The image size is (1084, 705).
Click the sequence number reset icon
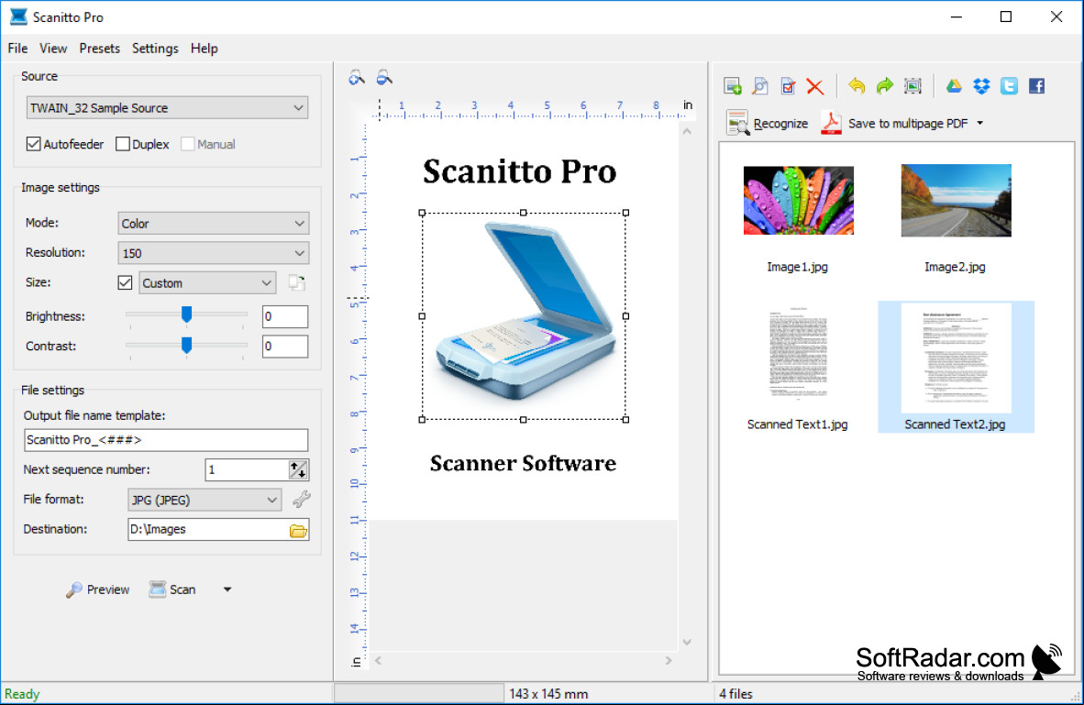click(298, 470)
